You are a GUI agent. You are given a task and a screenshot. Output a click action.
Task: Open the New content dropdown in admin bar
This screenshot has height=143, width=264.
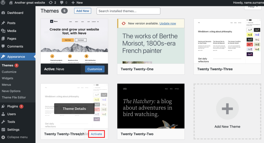coord(77,3)
